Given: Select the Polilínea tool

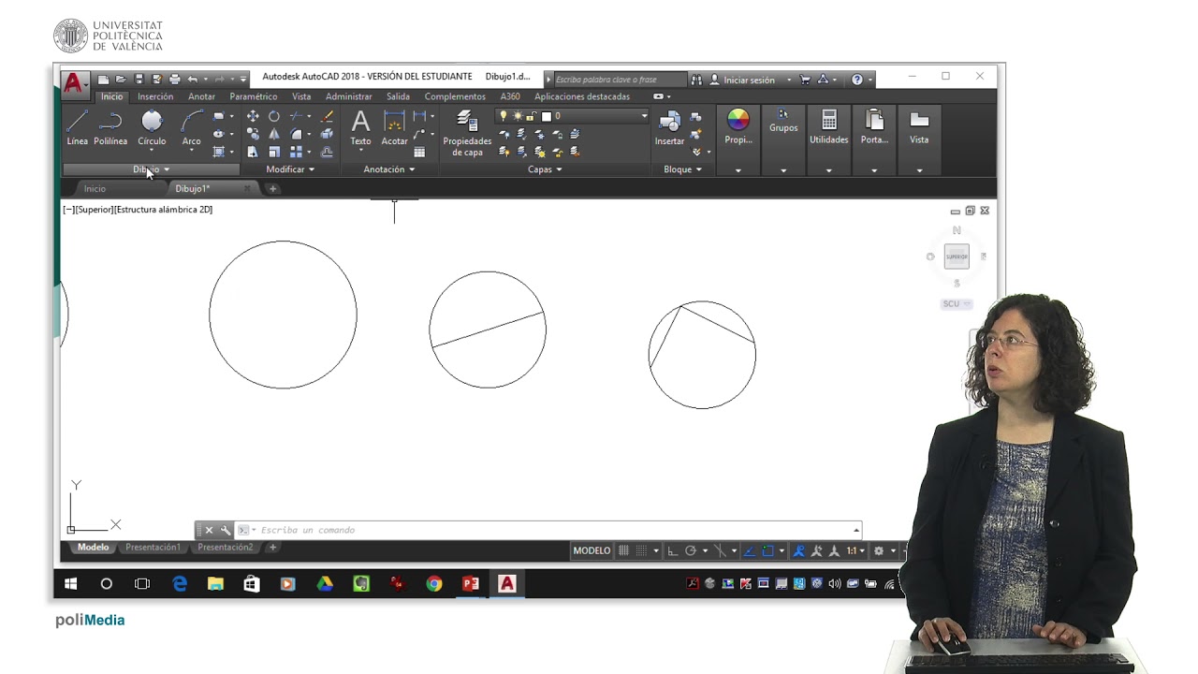Looking at the screenshot, I should (110, 128).
